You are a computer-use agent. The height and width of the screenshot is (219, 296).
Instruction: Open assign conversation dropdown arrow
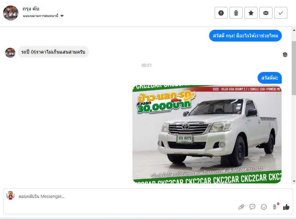[x=62, y=16]
